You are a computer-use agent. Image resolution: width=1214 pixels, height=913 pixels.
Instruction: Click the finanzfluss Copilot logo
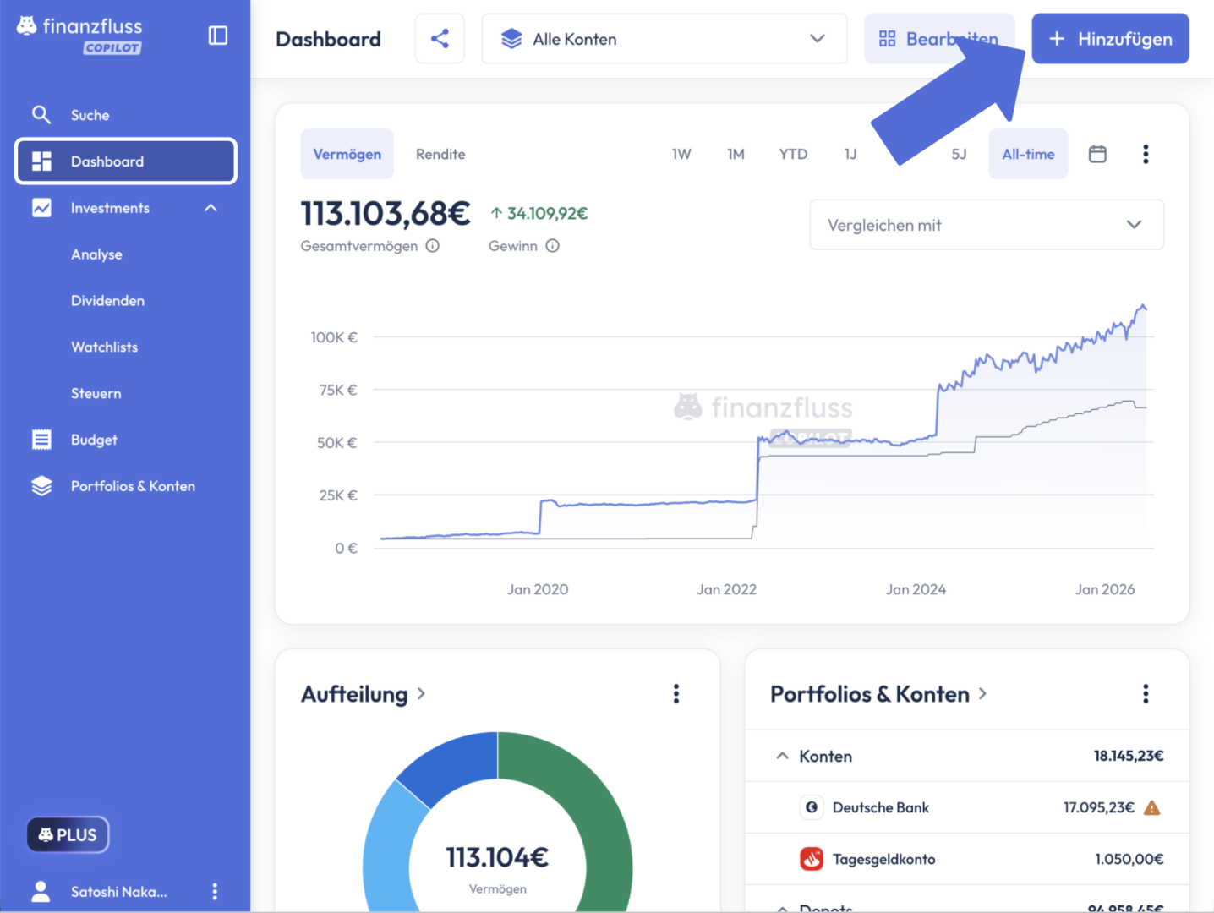pyautogui.click(x=80, y=36)
